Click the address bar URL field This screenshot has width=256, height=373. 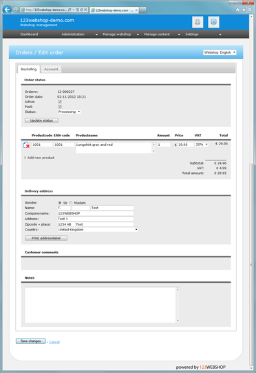point(46,10)
